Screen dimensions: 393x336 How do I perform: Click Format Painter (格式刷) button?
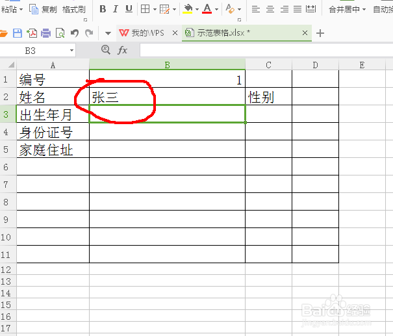point(74,10)
